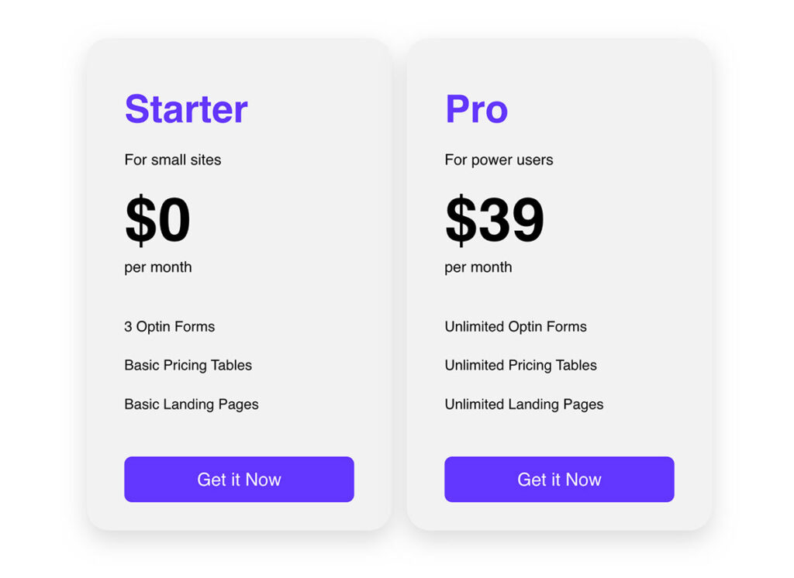This screenshot has width=794, height=578.
Task: Click per month under Starter price
Action: click(x=158, y=267)
